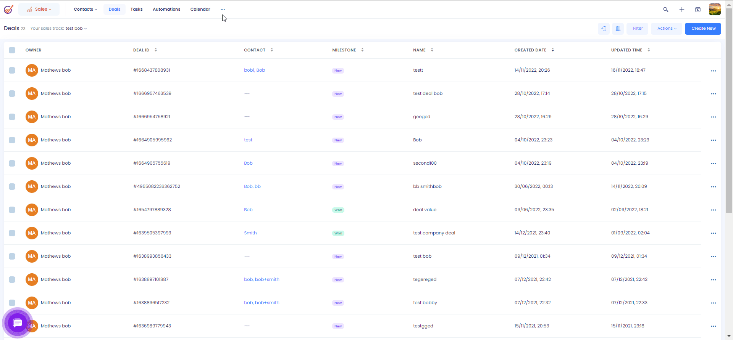Open row actions for test company deal

(714, 233)
